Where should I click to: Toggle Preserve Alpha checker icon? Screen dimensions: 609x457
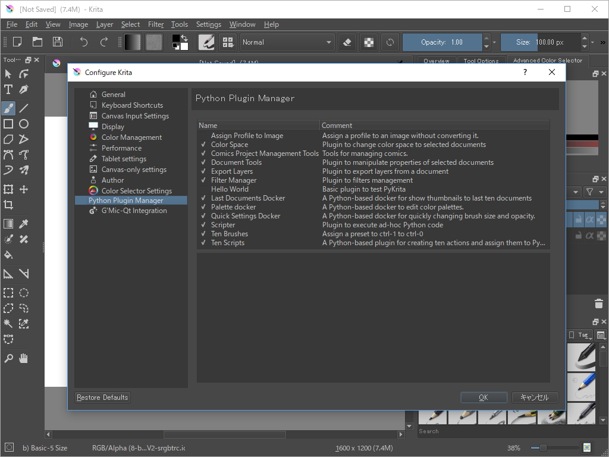click(x=369, y=42)
